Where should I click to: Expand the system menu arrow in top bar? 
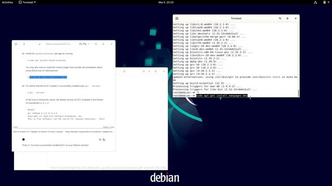click(328, 2)
